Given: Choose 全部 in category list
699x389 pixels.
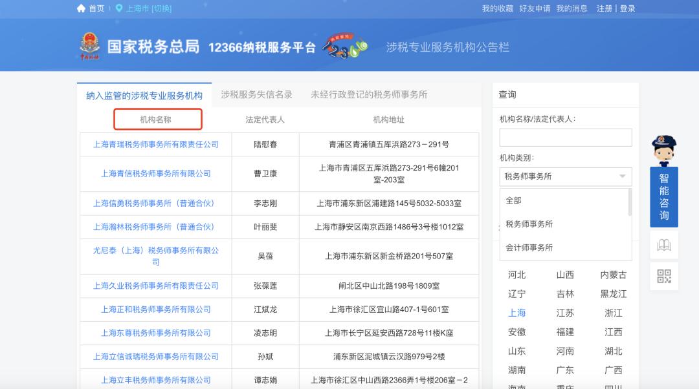Looking at the screenshot, I should click(513, 200).
